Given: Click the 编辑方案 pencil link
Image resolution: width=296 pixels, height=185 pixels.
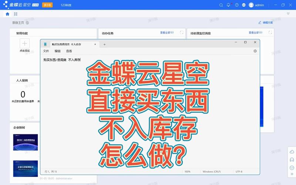Looking at the screenshot, I should pos(266,23).
